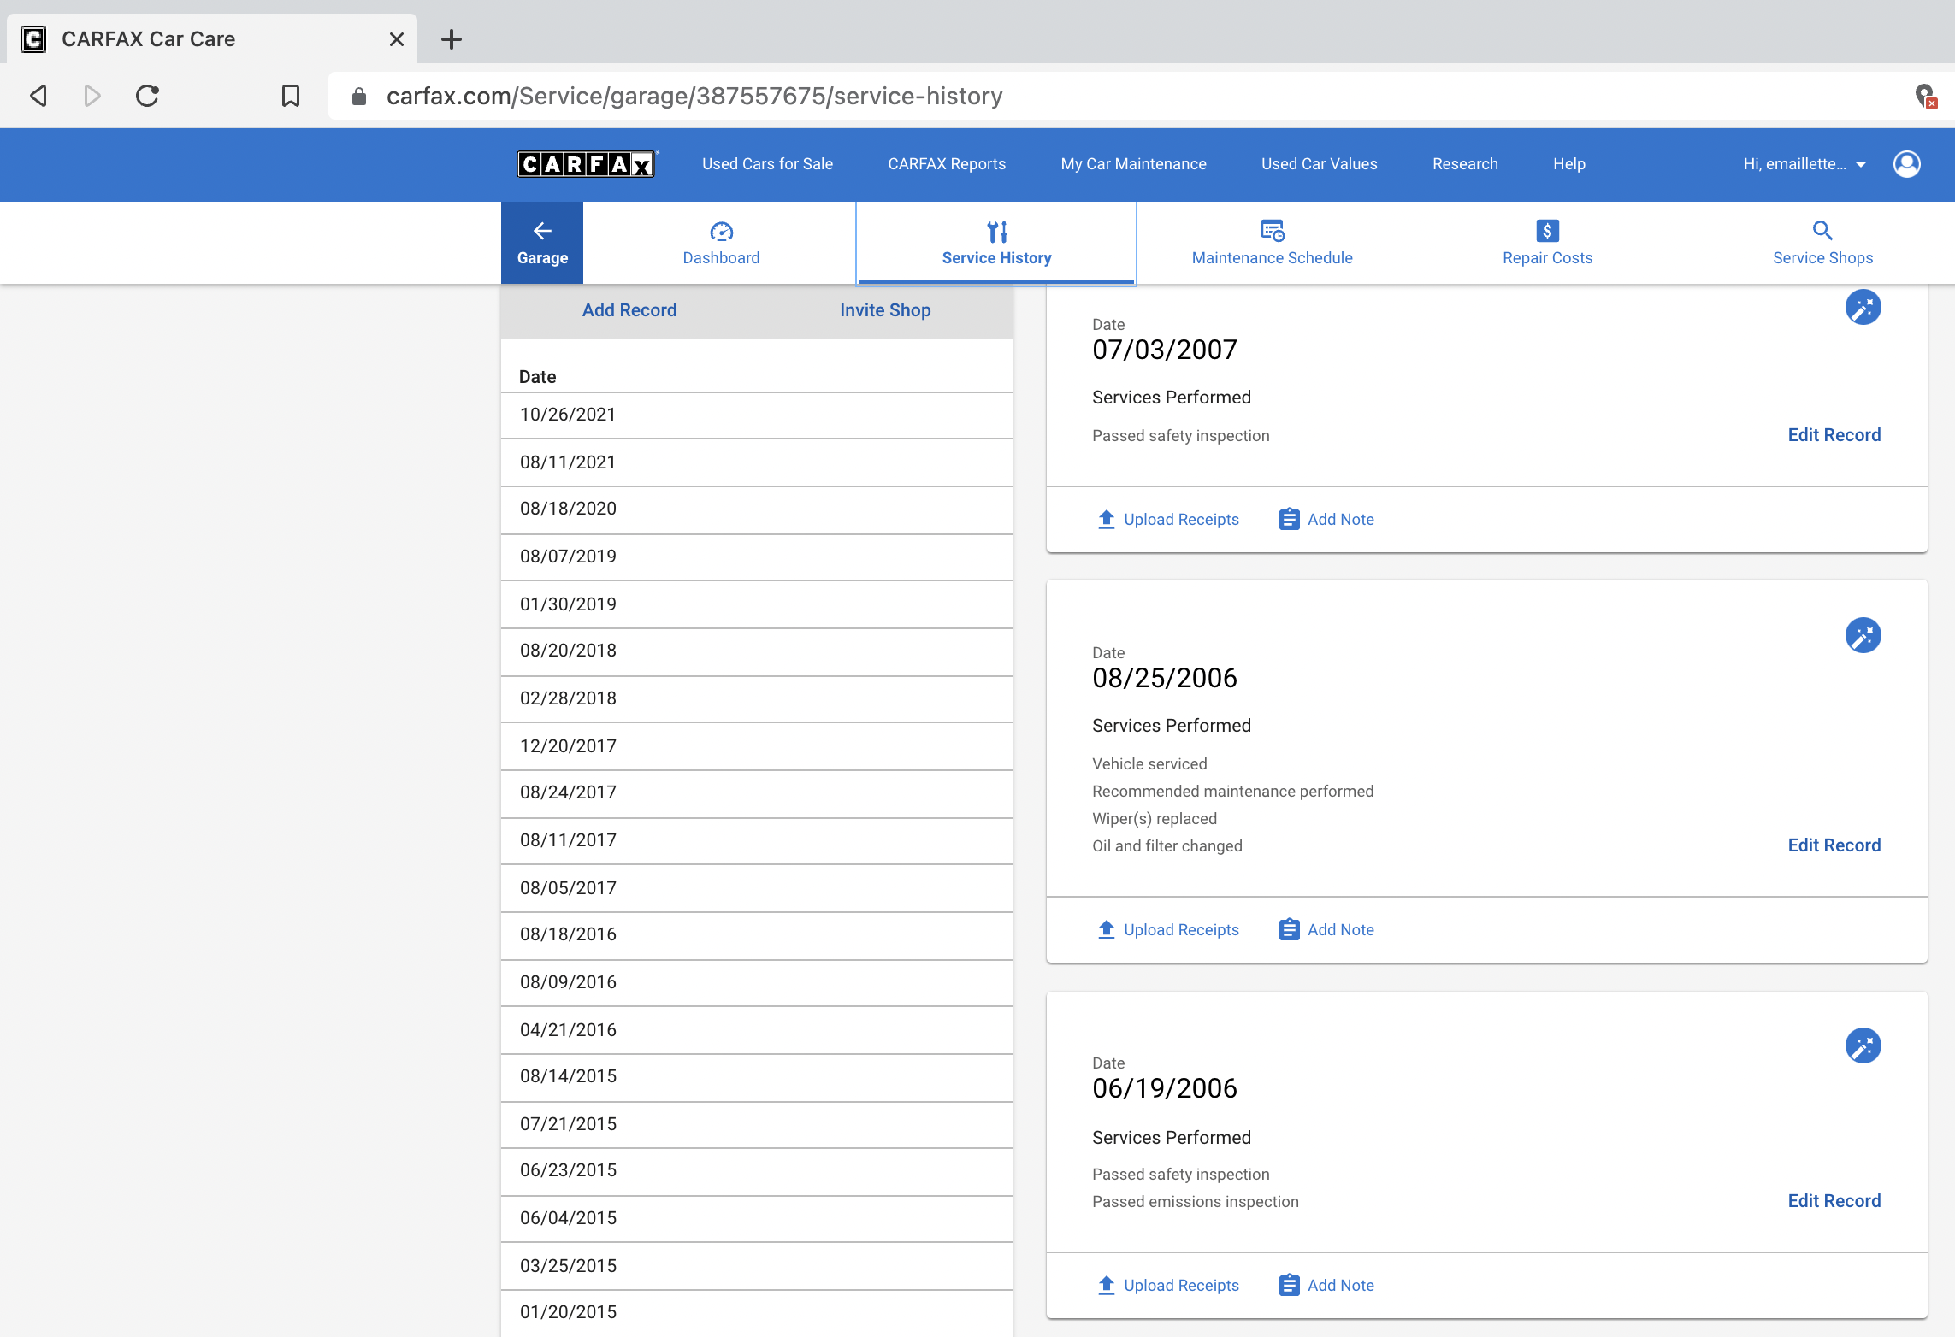Upload Receipts for the 07/03/2007 record
This screenshot has height=1337, width=1955.
click(x=1168, y=520)
